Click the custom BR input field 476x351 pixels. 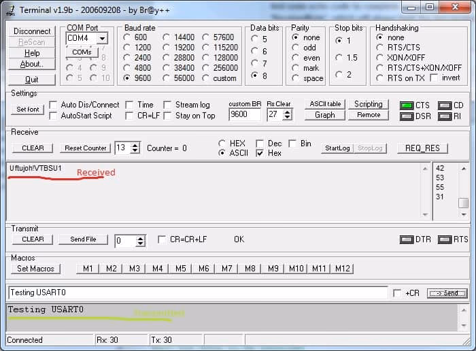pyautogui.click(x=245, y=114)
